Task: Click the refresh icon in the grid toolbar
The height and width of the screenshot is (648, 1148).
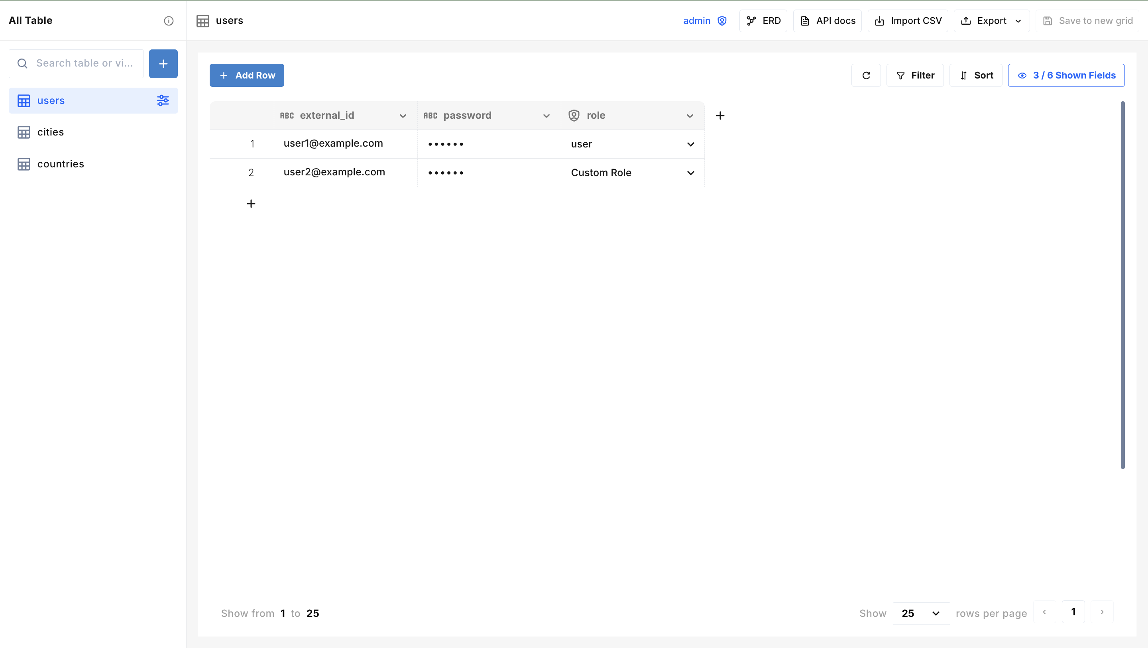Action: pos(866,75)
